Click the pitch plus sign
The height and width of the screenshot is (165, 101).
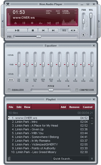tap(69, 86)
